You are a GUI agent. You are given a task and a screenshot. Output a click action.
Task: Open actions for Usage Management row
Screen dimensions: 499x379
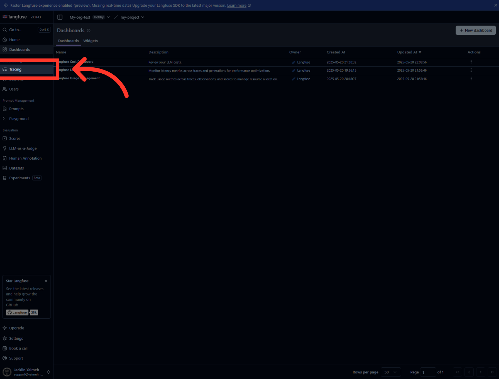coord(471,79)
